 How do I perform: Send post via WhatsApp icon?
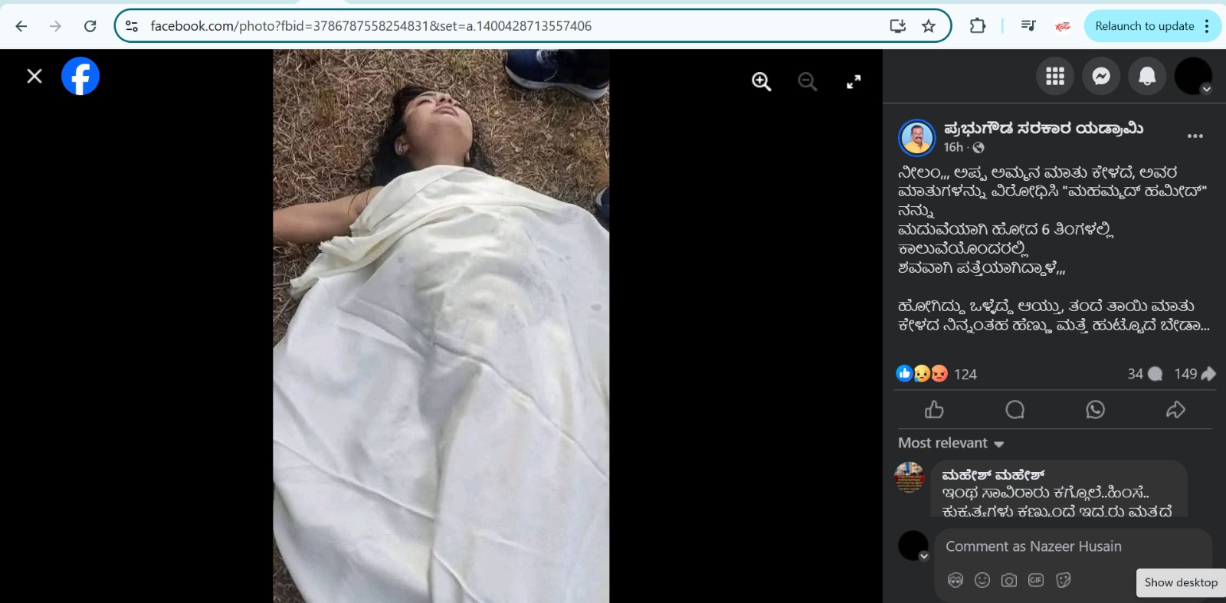point(1095,410)
